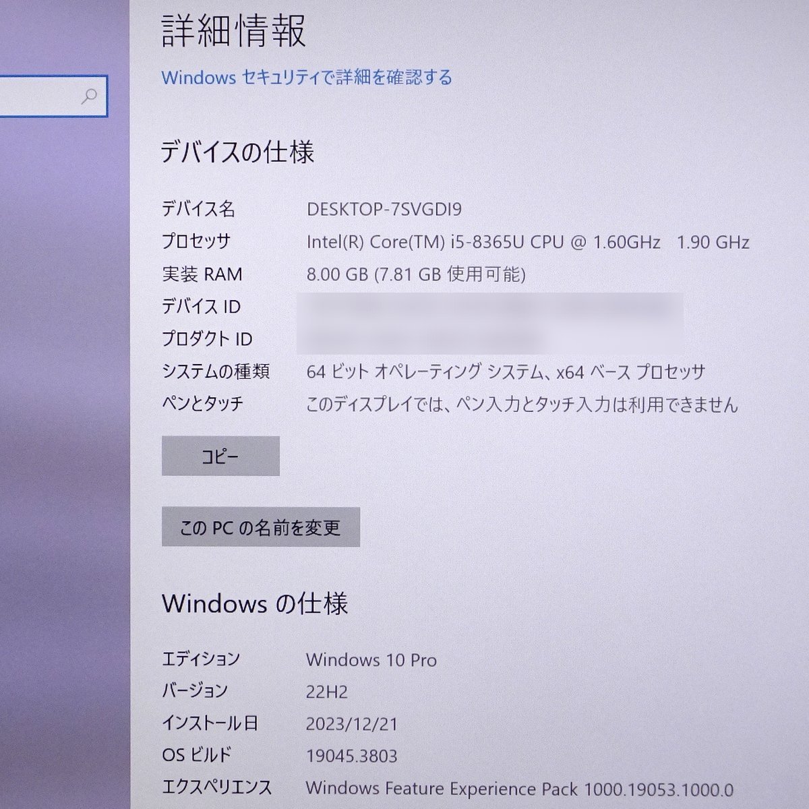Screen dimensions: 809x809
Task: Click the バージョン label
Action: (195, 691)
